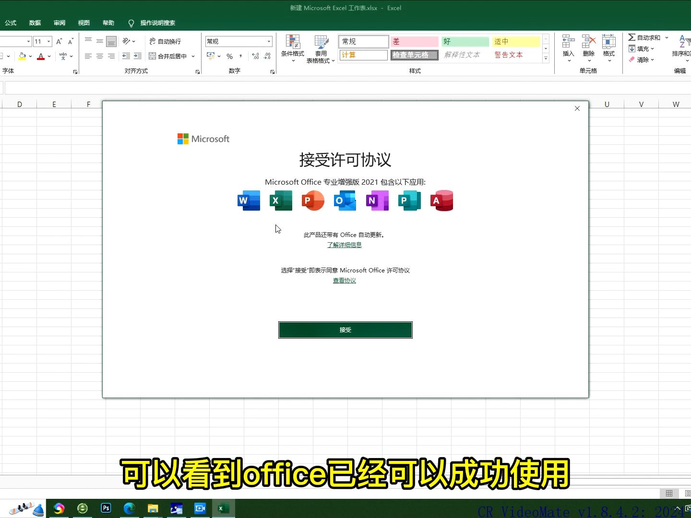Click the increase decimal icon
Viewport: 691px width, 518px height.
coord(255,56)
